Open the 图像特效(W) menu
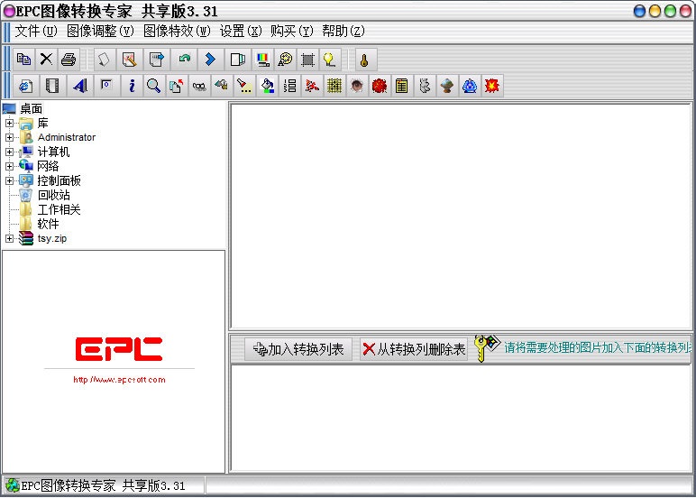This screenshot has width=696, height=498. [177, 31]
